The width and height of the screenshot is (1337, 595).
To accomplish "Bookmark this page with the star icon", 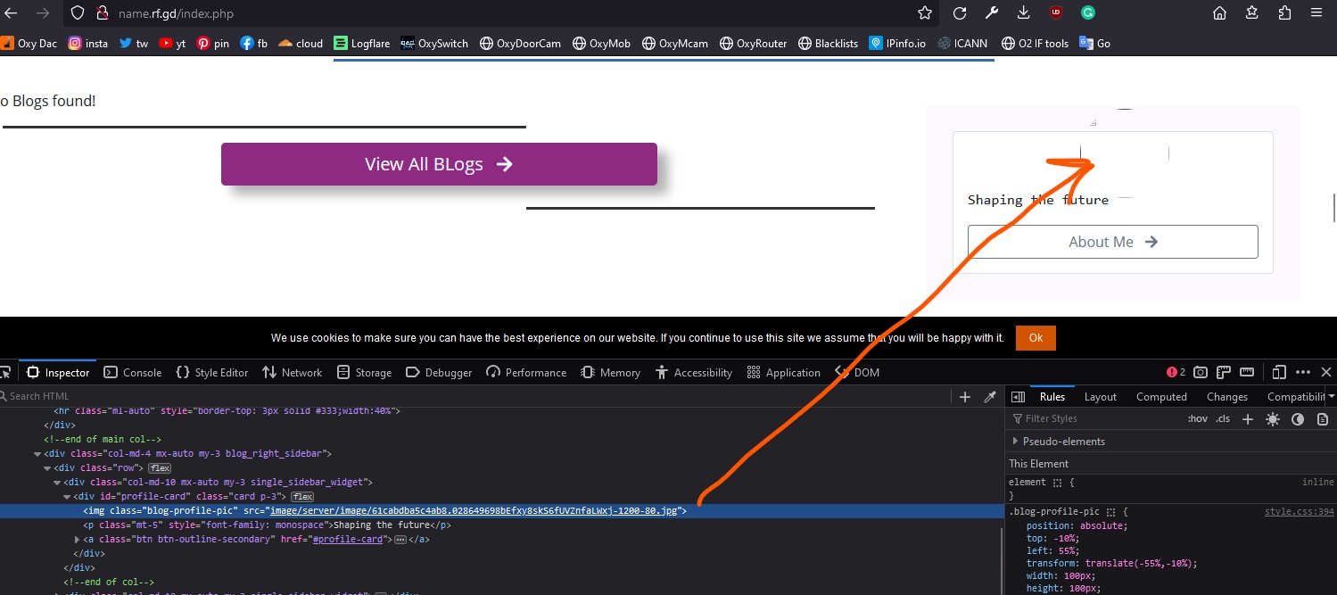I will tap(925, 12).
